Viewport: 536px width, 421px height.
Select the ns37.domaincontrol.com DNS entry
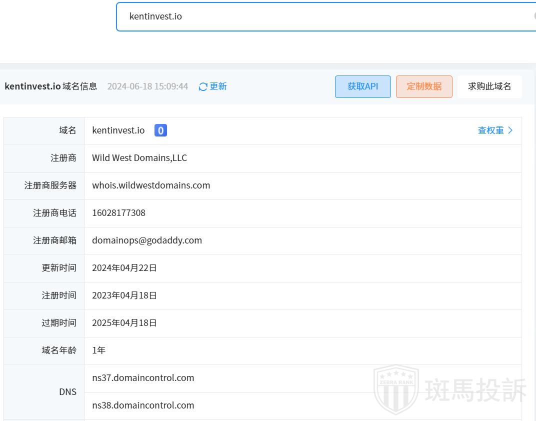[143, 378]
